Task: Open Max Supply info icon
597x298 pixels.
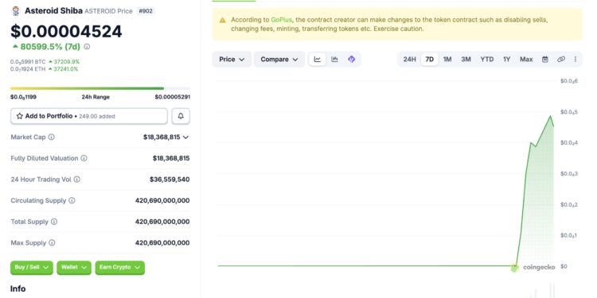Action: point(52,242)
